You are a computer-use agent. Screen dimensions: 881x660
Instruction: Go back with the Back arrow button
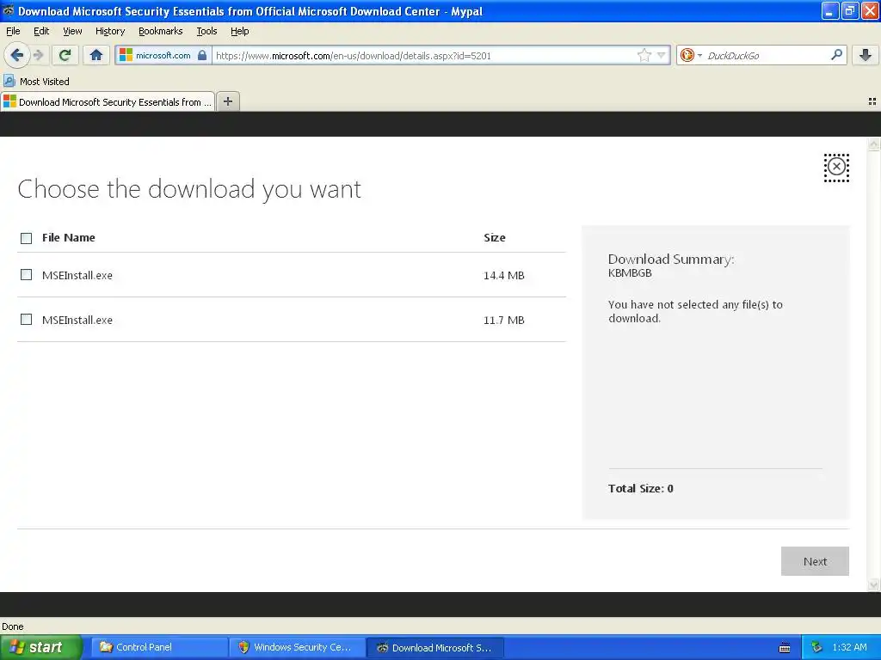coord(17,55)
